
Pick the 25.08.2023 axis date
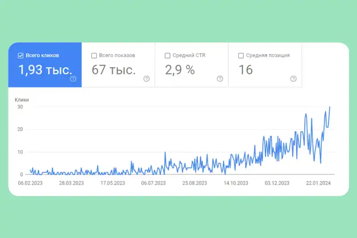click(x=195, y=183)
